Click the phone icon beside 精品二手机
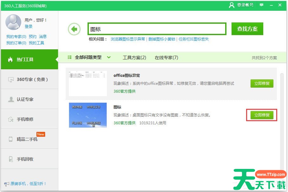This screenshot has height=192, width=288. coord(10,139)
